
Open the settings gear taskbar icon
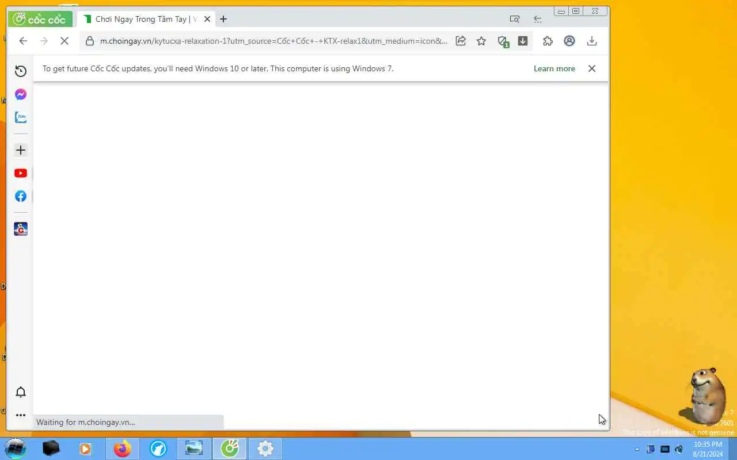pyautogui.click(x=265, y=448)
